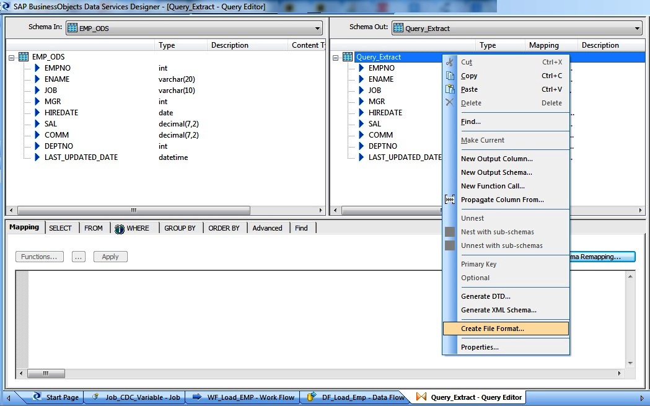Switch to the Mapping tab
The image size is (650, 406).
24,227
